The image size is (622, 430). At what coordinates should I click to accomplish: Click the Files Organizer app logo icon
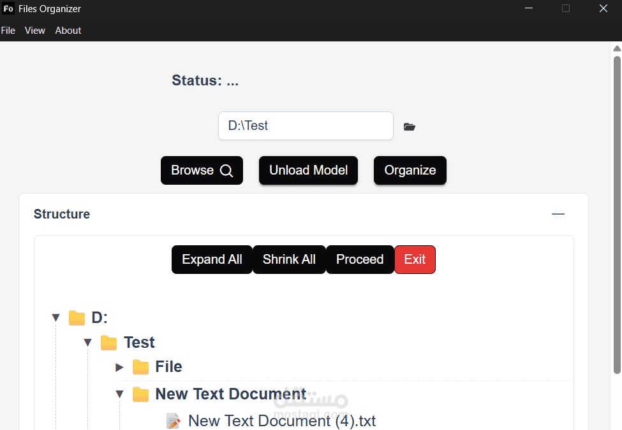pyautogui.click(x=8, y=8)
